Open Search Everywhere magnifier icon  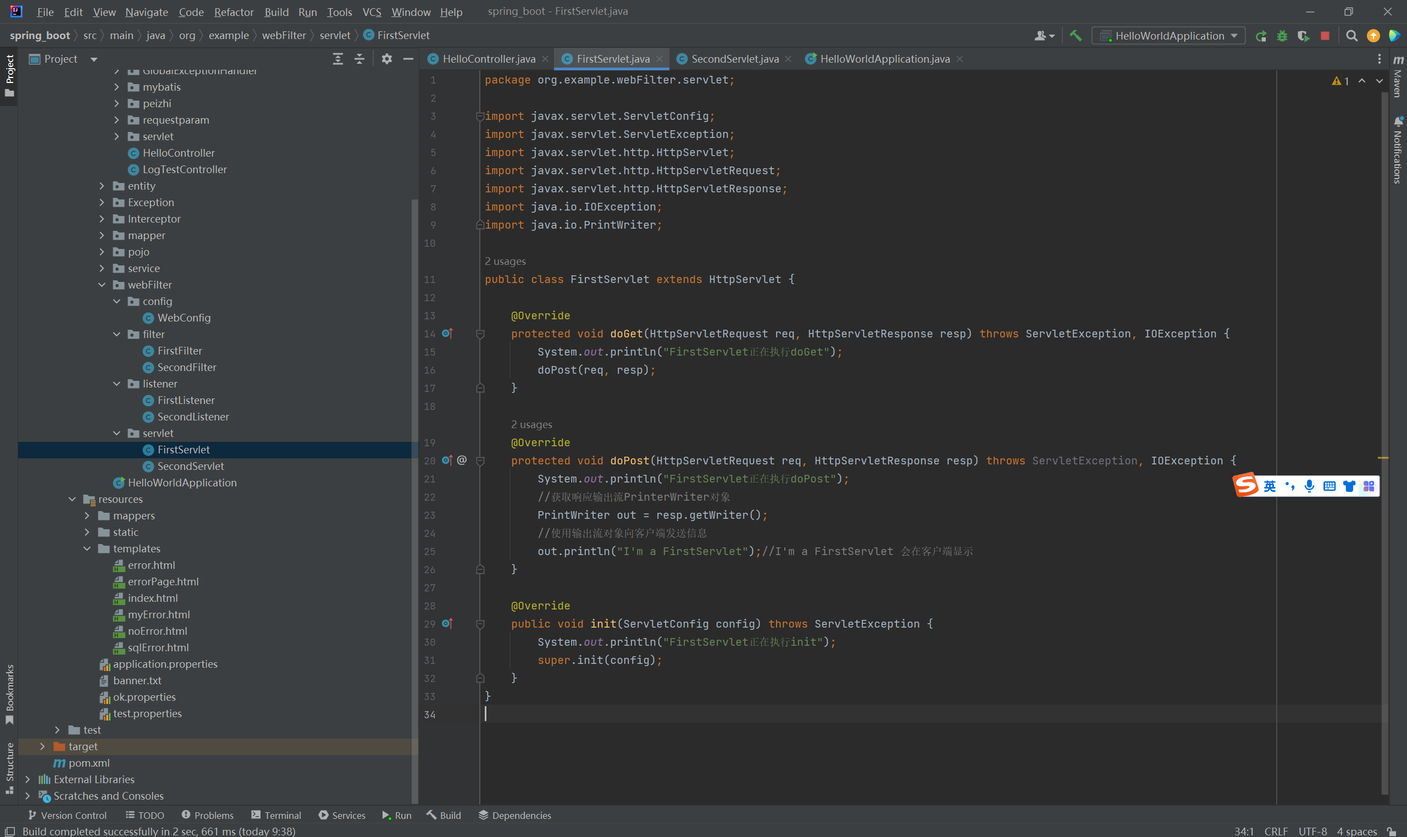point(1351,36)
